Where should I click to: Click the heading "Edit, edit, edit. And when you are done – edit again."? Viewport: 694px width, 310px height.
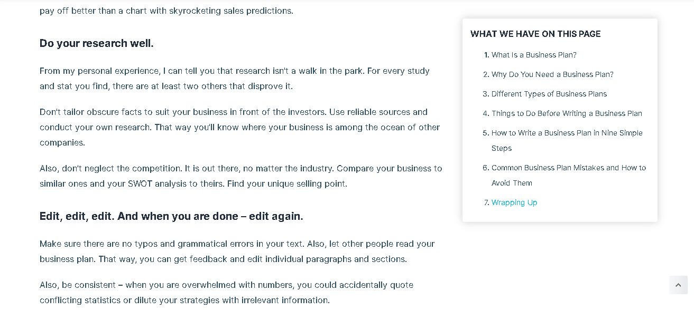coord(171,216)
